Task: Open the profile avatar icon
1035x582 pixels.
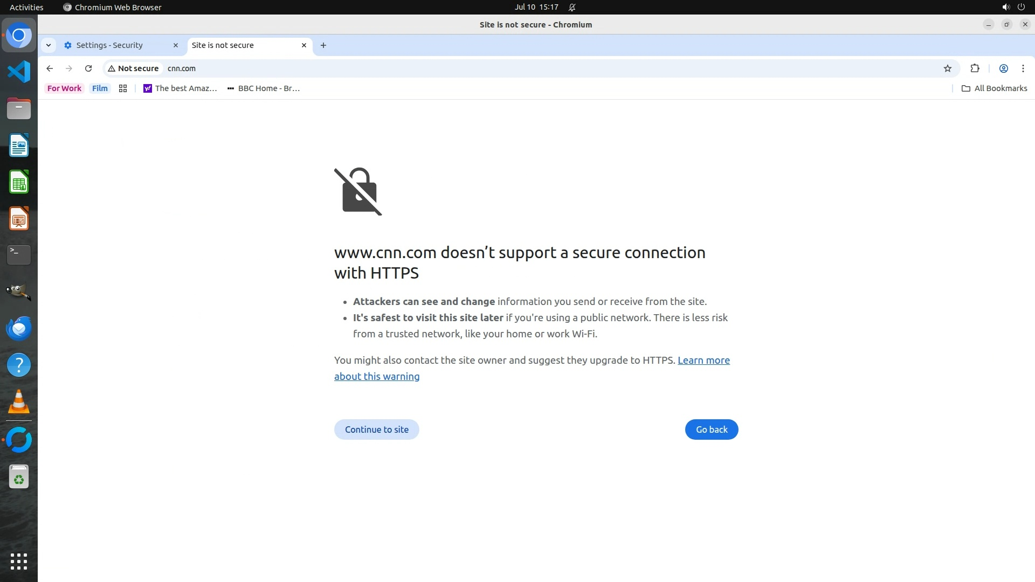Action: (1003, 68)
